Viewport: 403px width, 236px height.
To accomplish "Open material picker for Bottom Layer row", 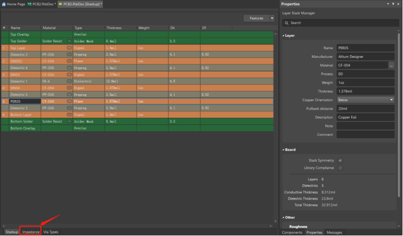I will (x=69, y=115).
